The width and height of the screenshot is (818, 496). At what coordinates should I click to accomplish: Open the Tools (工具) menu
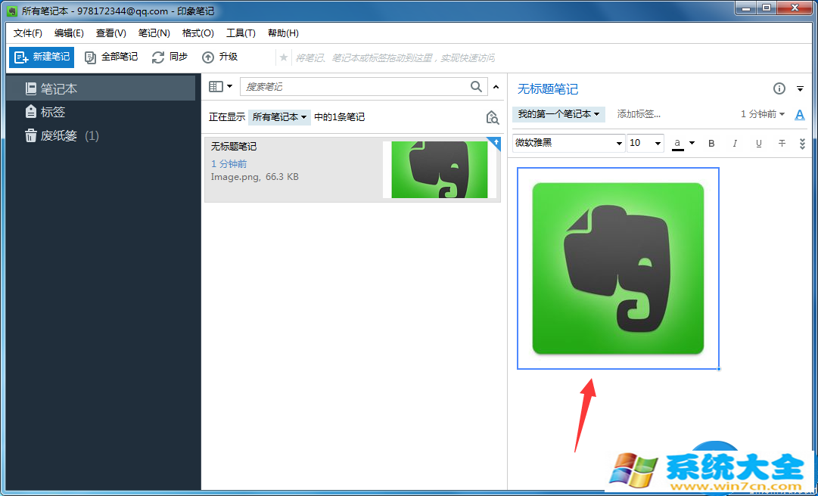tap(241, 33)
